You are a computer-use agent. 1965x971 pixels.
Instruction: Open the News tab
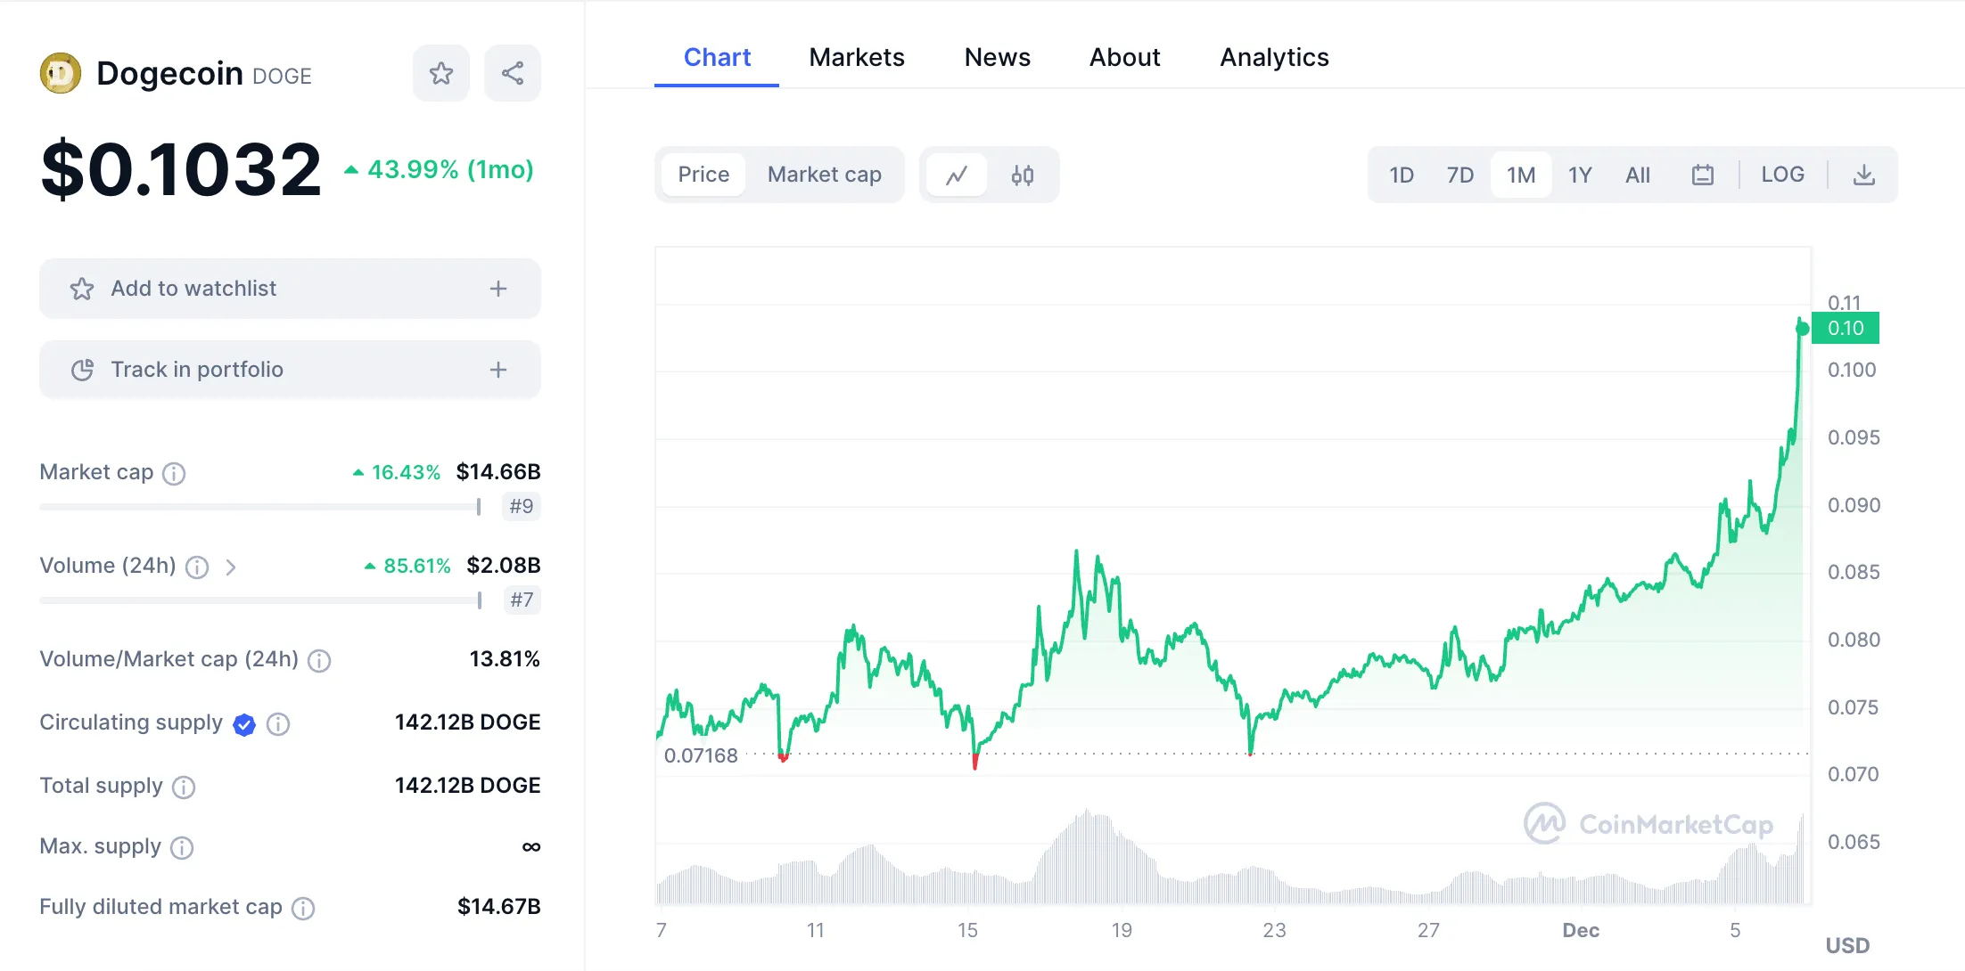point(997,57)
